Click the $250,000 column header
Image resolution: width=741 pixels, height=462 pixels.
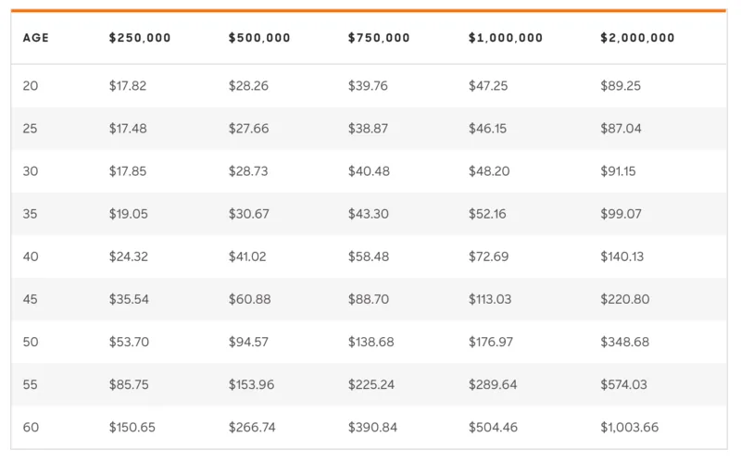pyautogui.click(x=140, y=39)
